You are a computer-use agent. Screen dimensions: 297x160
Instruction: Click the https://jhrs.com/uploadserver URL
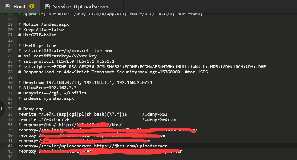[131, 146]
